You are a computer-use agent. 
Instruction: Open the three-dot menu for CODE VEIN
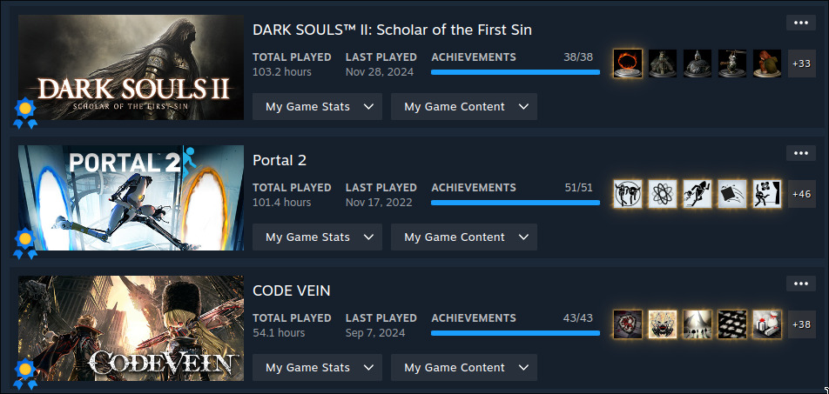click(x=800, y=284)
